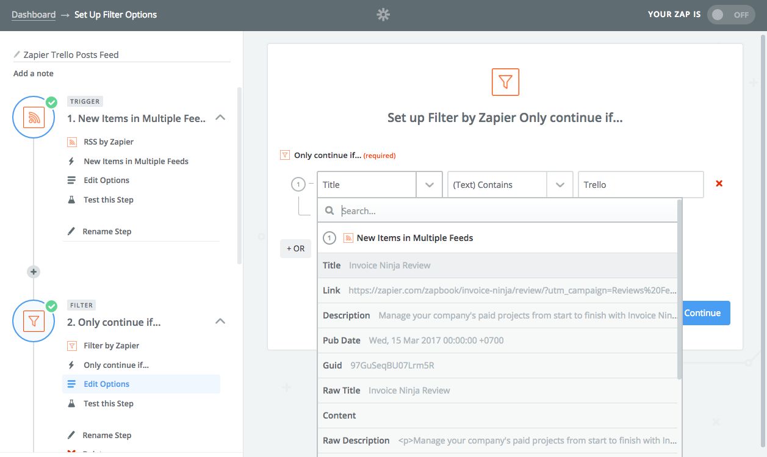
Task: Open highlighted Edit Options in filter step
Action: pyautogui.click(x=141, y=384)
